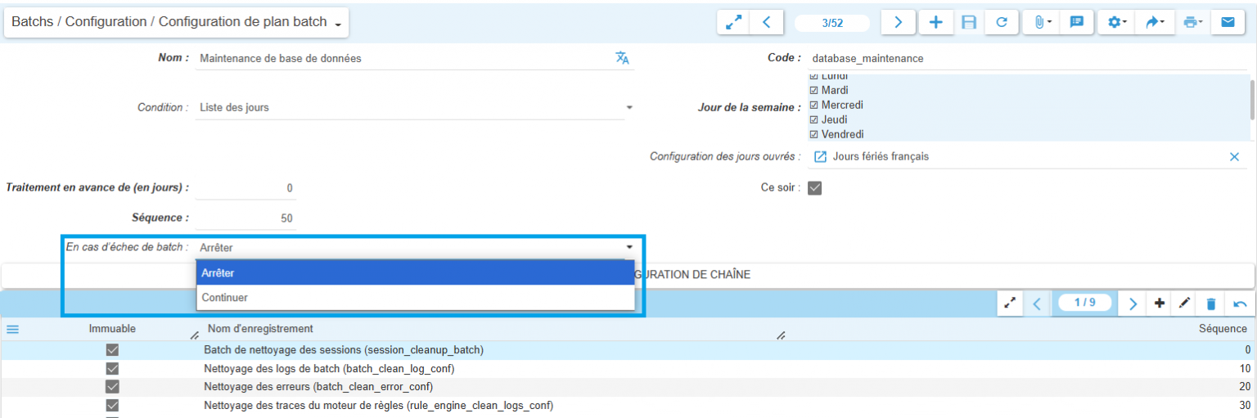The width and height of the screenshot is (1257, 418).
Task: Click the Séquence input field showing 50
Action: tap(246, 218)
